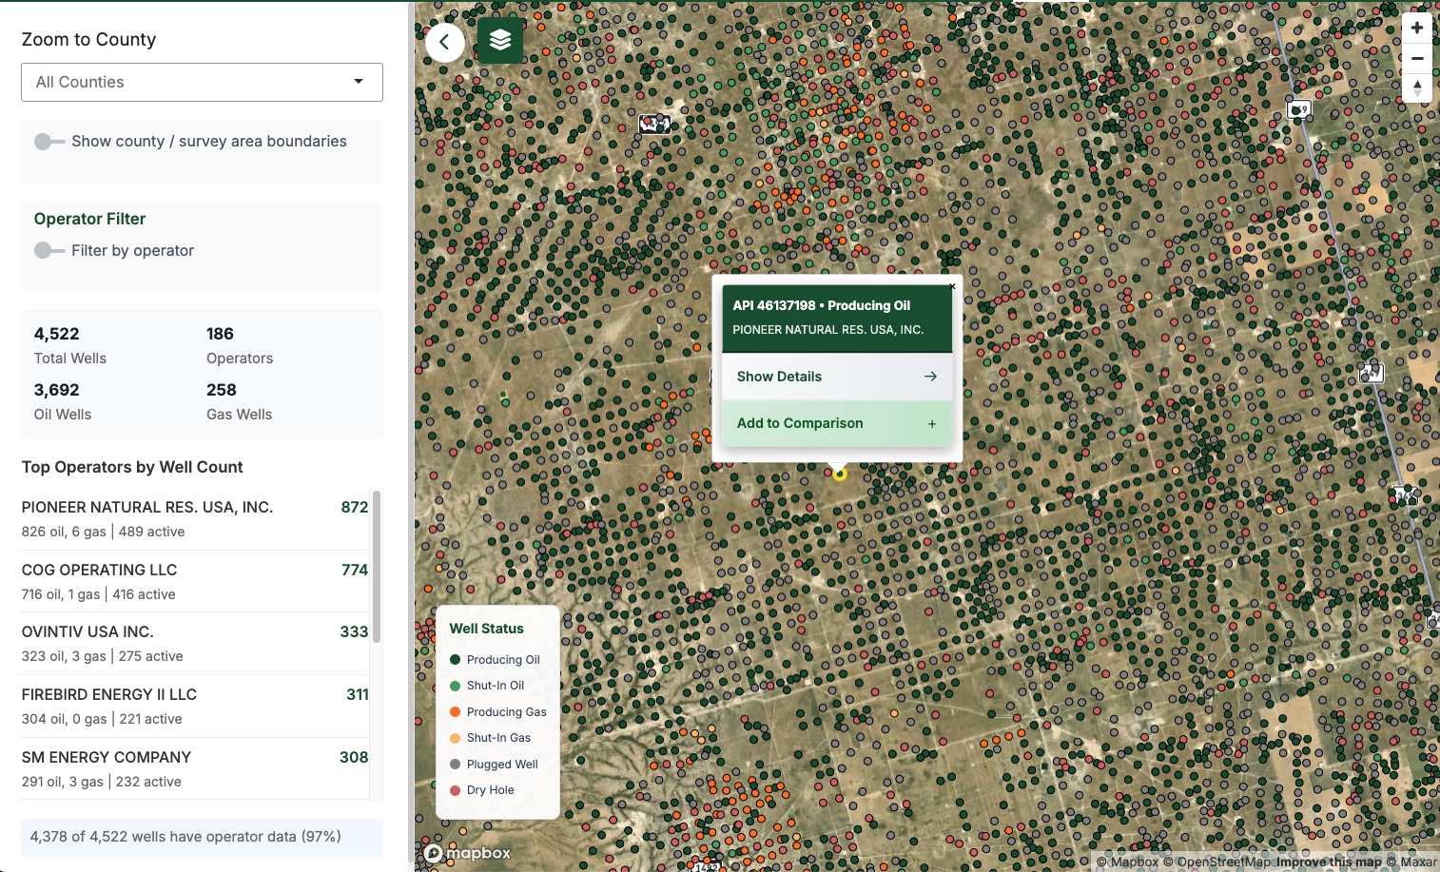This screenshot has width=1440, height=872.
Task: Click the 3,692 Oil Wells stat
Action: 63,401
